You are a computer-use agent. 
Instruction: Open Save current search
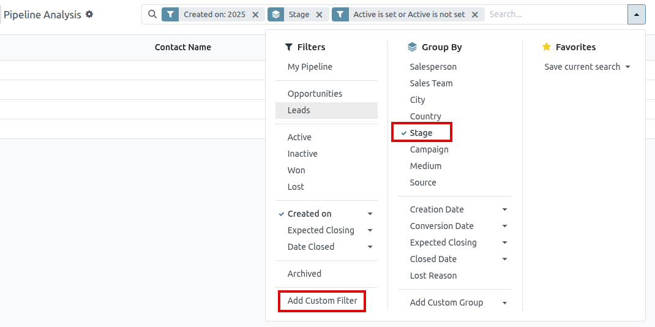coord(586,67)
